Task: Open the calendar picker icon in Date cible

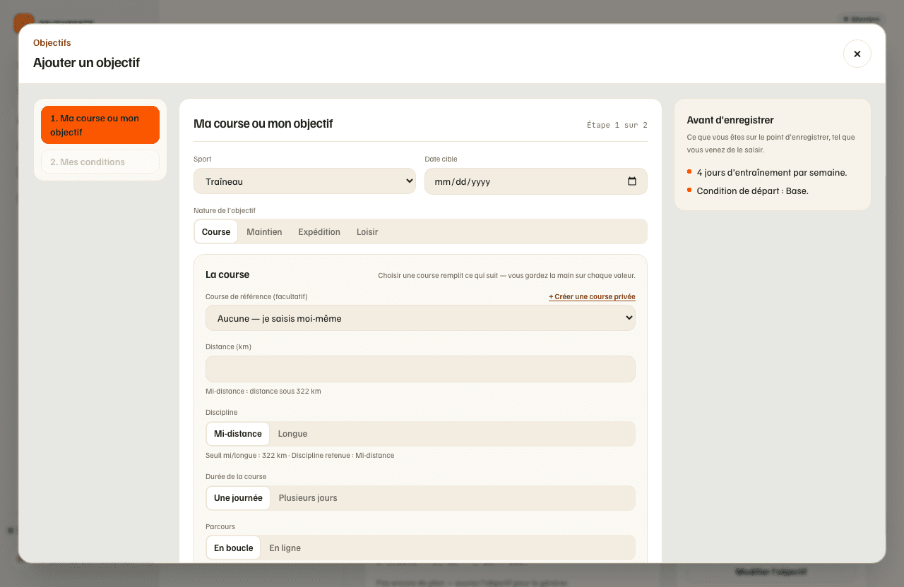Action: pos(632,181)
